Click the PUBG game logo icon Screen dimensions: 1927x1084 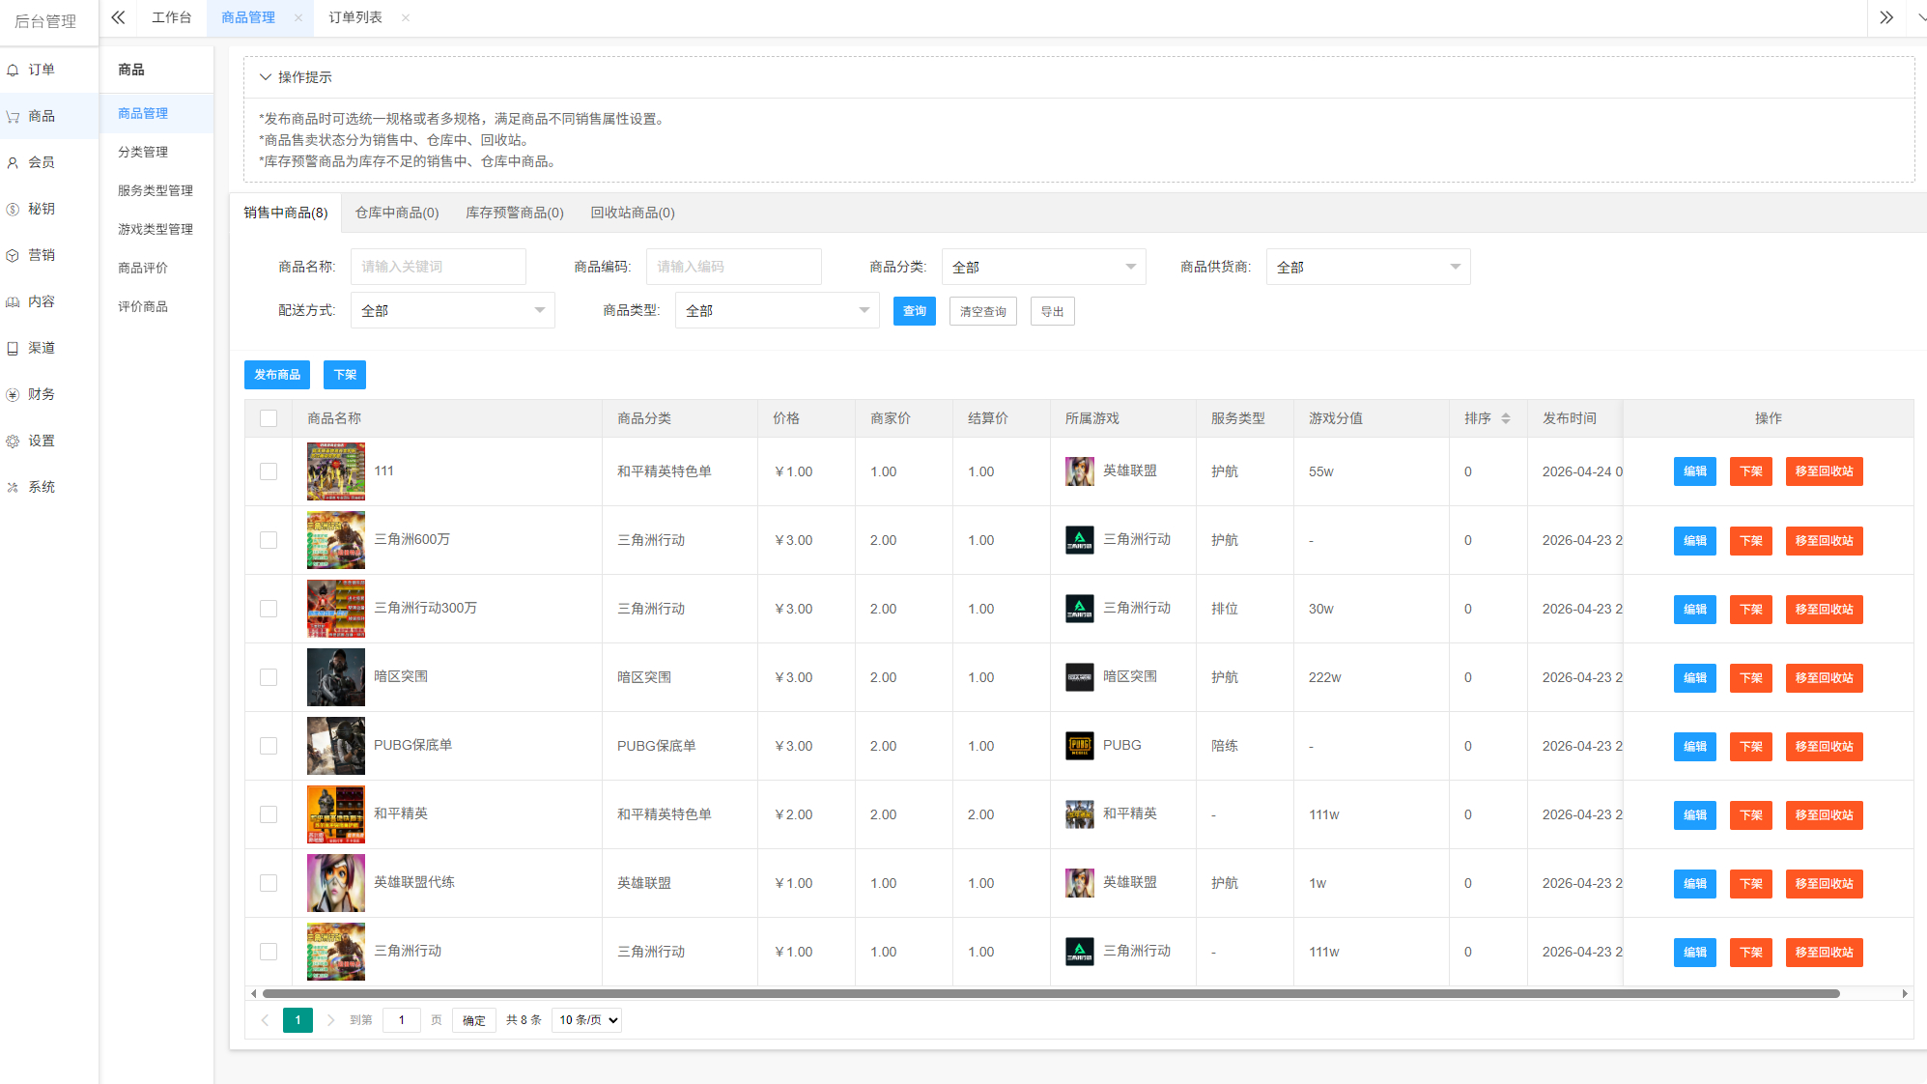pyautogui.click(x=1079, y=746)
